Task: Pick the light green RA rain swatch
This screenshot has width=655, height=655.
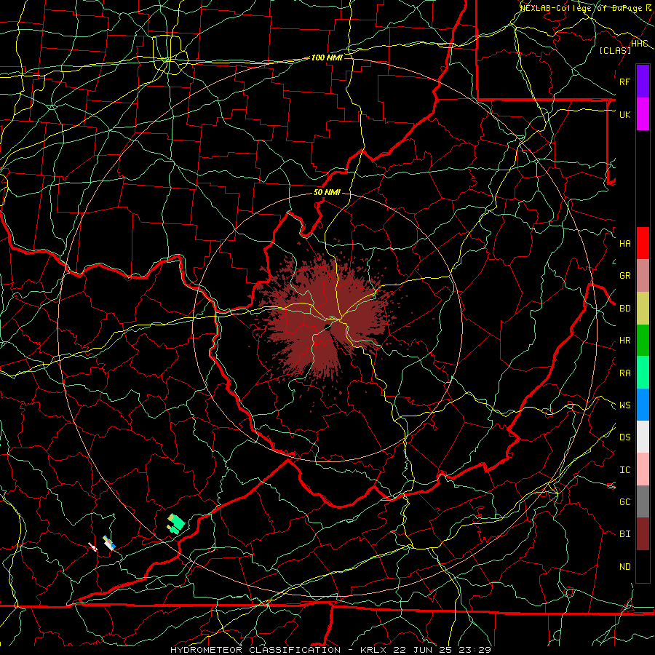Action: [643, 373]
